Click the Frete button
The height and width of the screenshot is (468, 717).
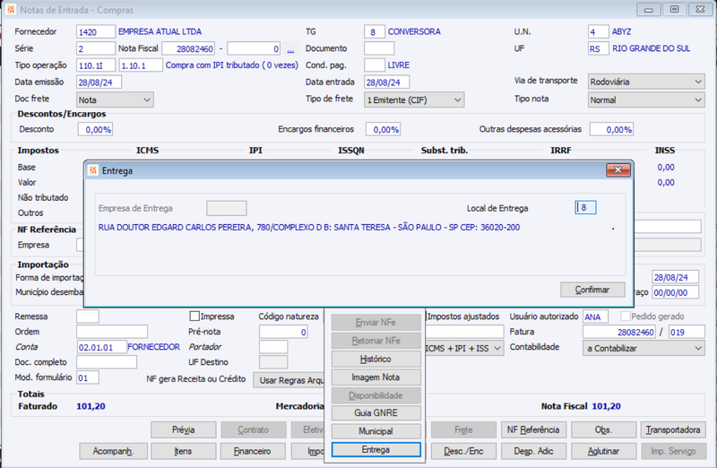click(x=463, y=430)
